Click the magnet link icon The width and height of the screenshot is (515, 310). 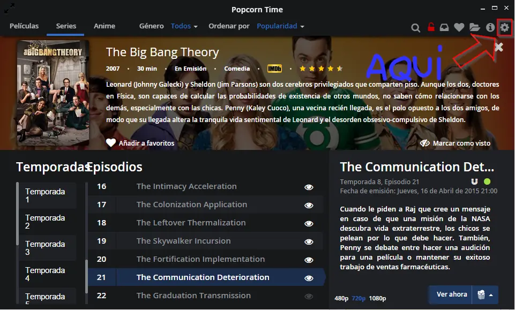point(474,182)
